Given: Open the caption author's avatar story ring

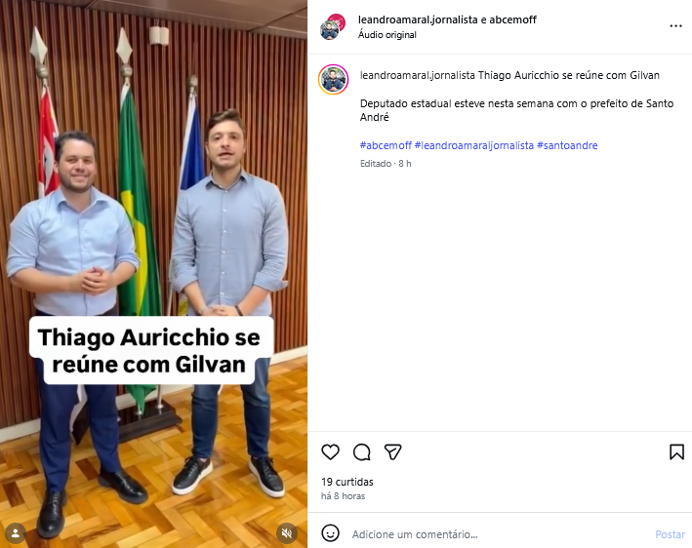Looking at the screenshot, I should [333, 79].
